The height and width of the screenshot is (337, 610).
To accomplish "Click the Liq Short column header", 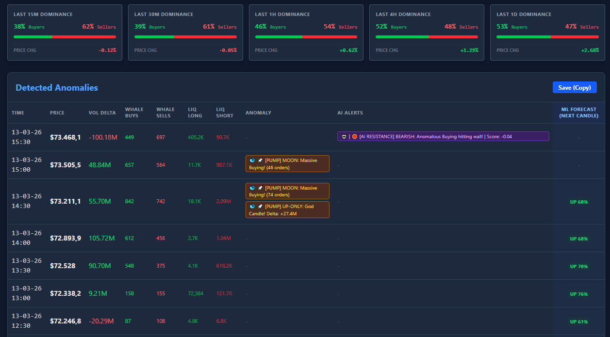I will click(x=225, y=113).
